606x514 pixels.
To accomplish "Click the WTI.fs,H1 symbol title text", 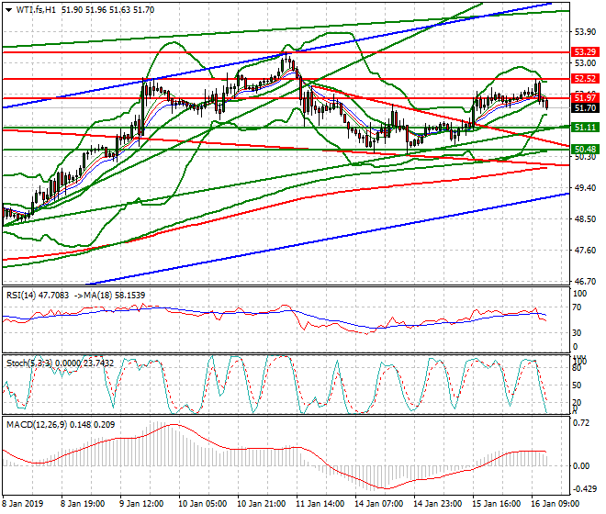I will pyautogui.click(x=36, y=10).
